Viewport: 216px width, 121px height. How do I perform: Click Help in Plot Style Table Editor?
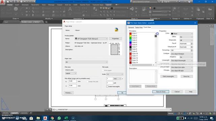point(191,92)
